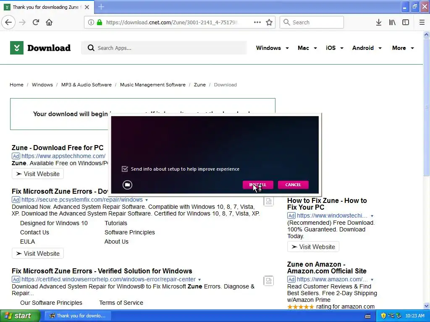Choose install folder via folder icon in installer
The image size is (430, 322).
pyautogui.click(x=127, y=185)
